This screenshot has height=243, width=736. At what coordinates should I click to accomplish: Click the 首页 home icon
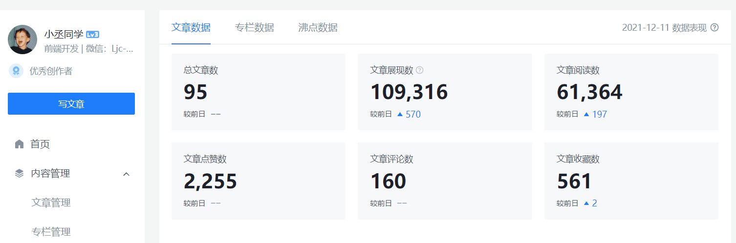pyautogui.click(x=19, y=144)
